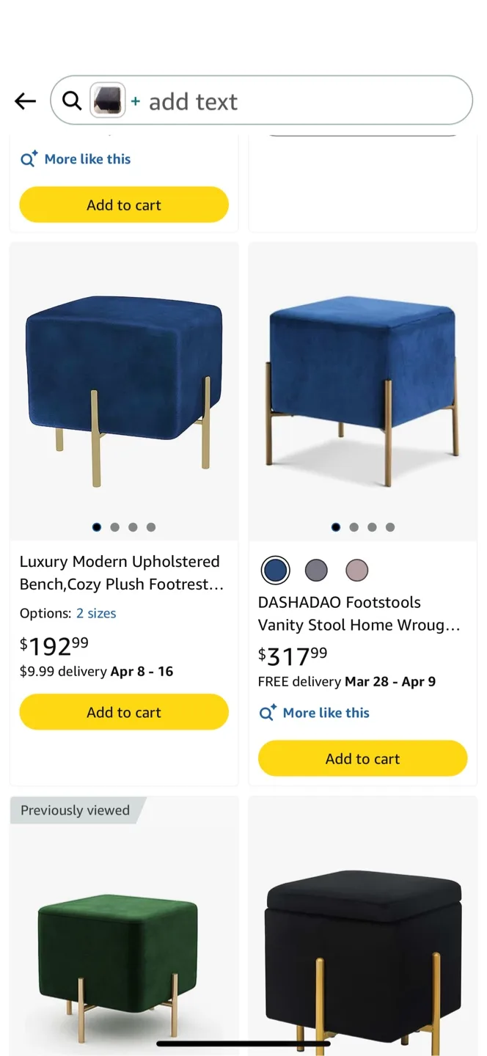Tap the top More like this sparkle icon
487x1056 pixels.
pos(29,158)
